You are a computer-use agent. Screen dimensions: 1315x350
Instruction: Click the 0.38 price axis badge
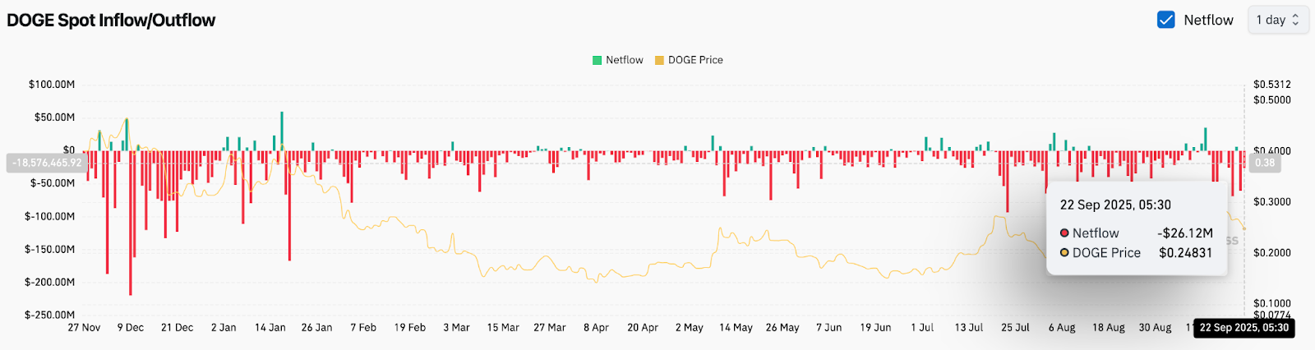point(1265,163)
